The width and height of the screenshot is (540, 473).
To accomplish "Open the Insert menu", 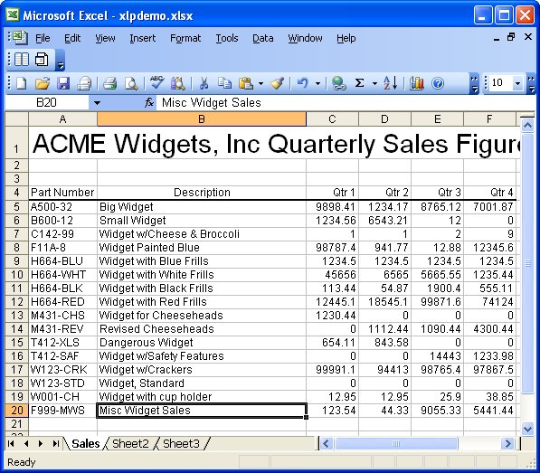I will tap(143, 38).
